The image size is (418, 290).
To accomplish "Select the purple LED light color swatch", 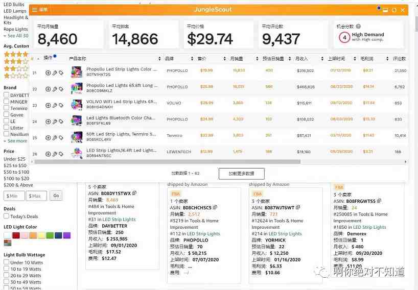I will (x=67, y=235).
